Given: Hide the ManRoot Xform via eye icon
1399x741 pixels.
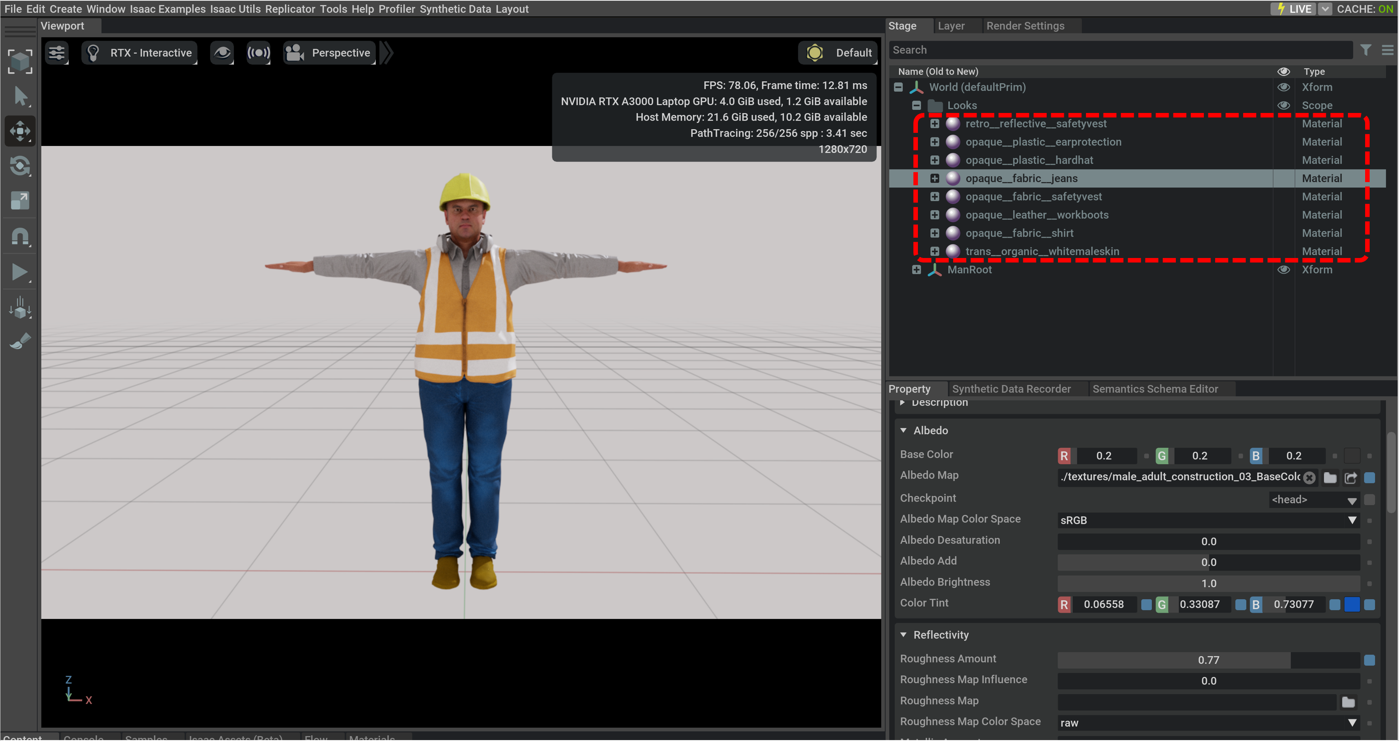Looking at the screenshot, I should tap(1283, 270).
